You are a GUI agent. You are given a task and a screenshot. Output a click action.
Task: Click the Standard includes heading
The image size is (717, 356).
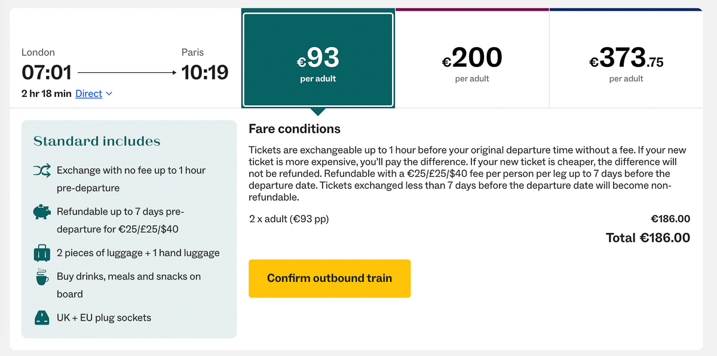tap(97, 142)
